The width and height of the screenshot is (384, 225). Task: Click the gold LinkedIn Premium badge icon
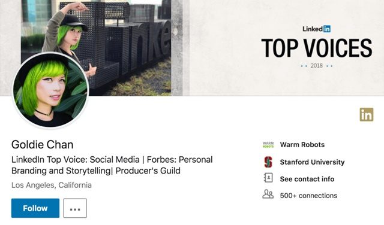(367, 114)
